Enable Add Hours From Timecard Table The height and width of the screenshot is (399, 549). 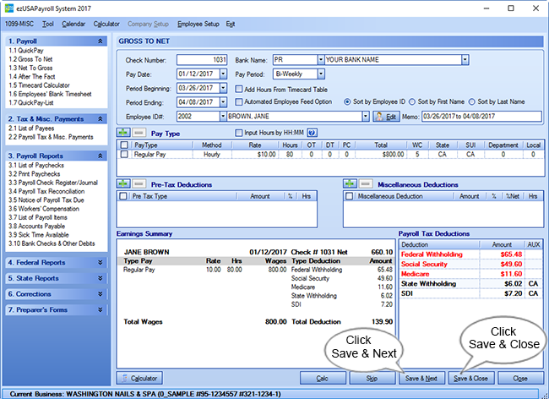pos(238,88)
